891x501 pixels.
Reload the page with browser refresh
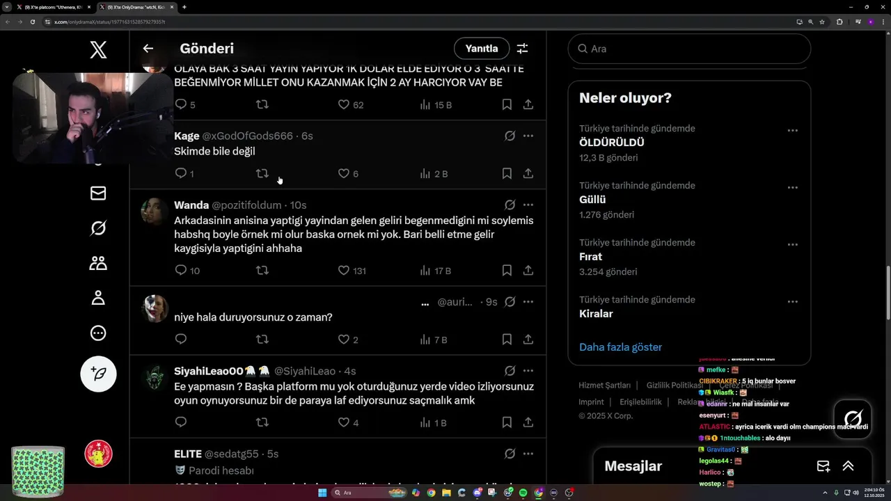32,22
